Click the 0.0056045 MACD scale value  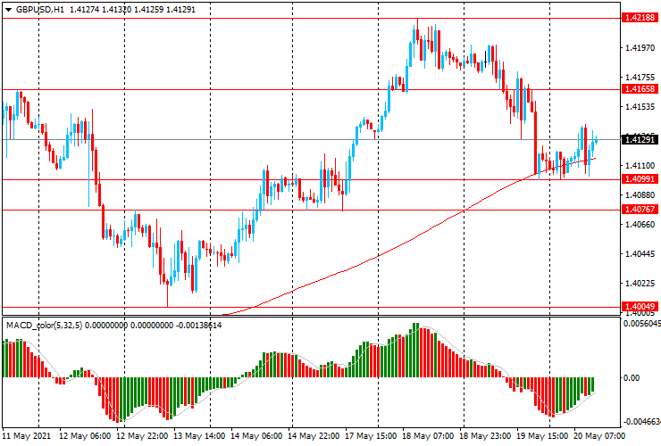[x=642, y=324]
